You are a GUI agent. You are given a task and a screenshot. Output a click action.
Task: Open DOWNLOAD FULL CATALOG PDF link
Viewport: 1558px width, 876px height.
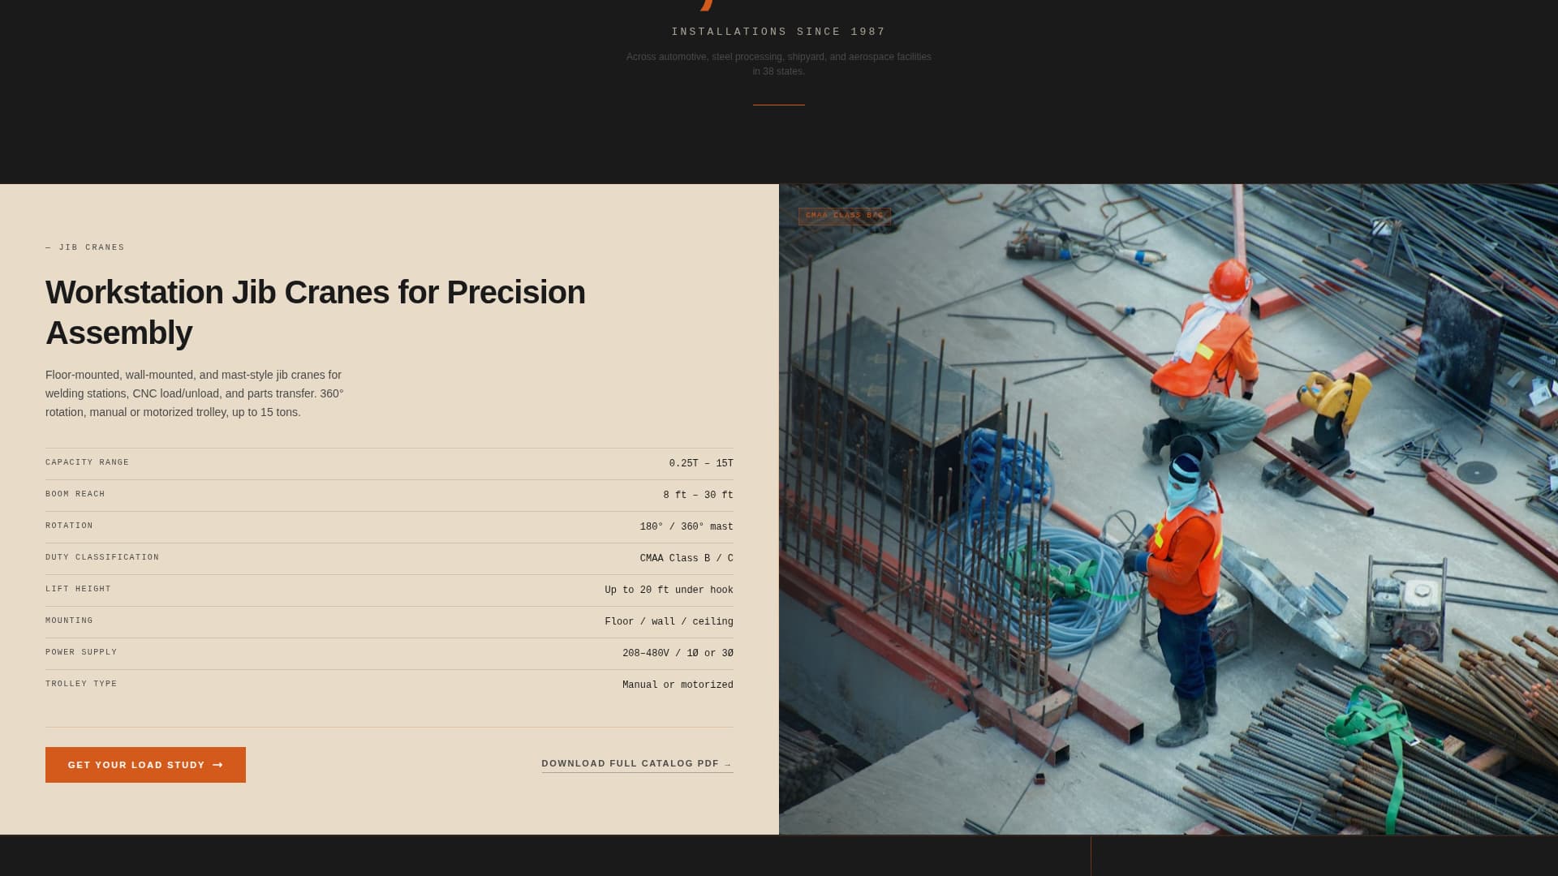637,763
